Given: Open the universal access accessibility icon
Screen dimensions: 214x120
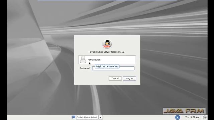Looking at the screenshot, I should tap(178, 117).
